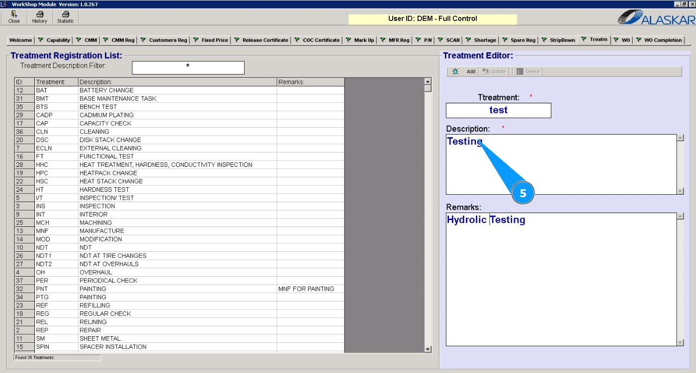Viewport: 696px width, 373px height.
Task: Select the DISK STACK CHANGE row
Action: 179,140
